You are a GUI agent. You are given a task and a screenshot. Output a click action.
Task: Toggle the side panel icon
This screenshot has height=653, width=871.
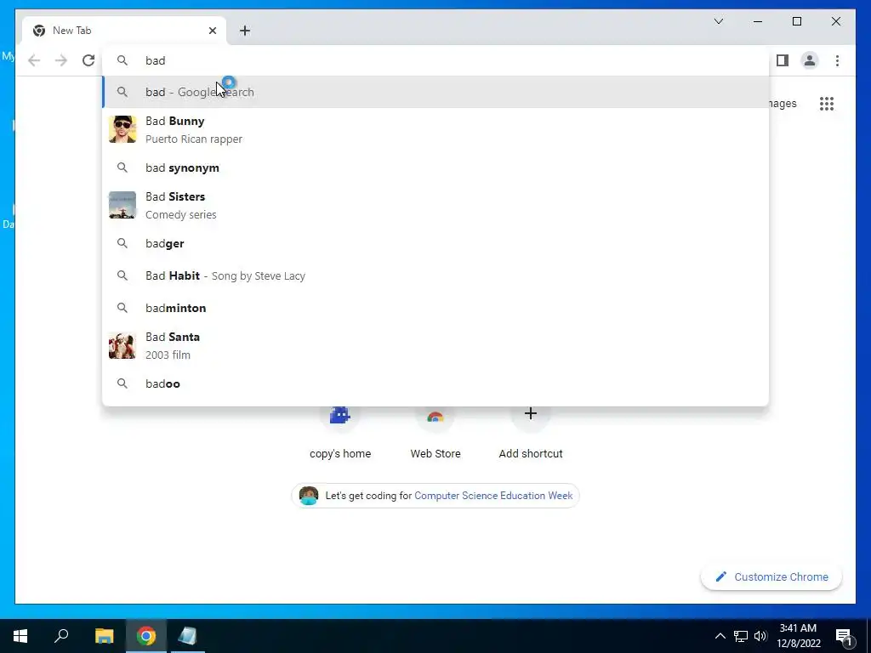point(783,60)
